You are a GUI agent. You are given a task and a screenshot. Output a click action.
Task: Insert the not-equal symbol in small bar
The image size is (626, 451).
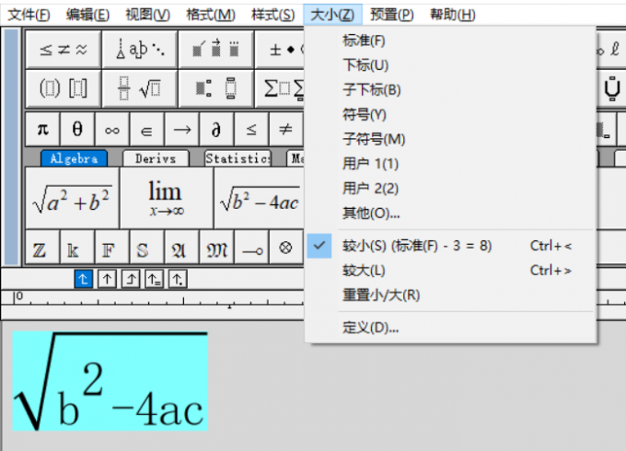click(286, 129)
